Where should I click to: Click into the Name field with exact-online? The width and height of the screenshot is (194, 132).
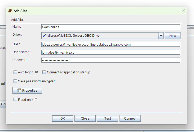111,27
